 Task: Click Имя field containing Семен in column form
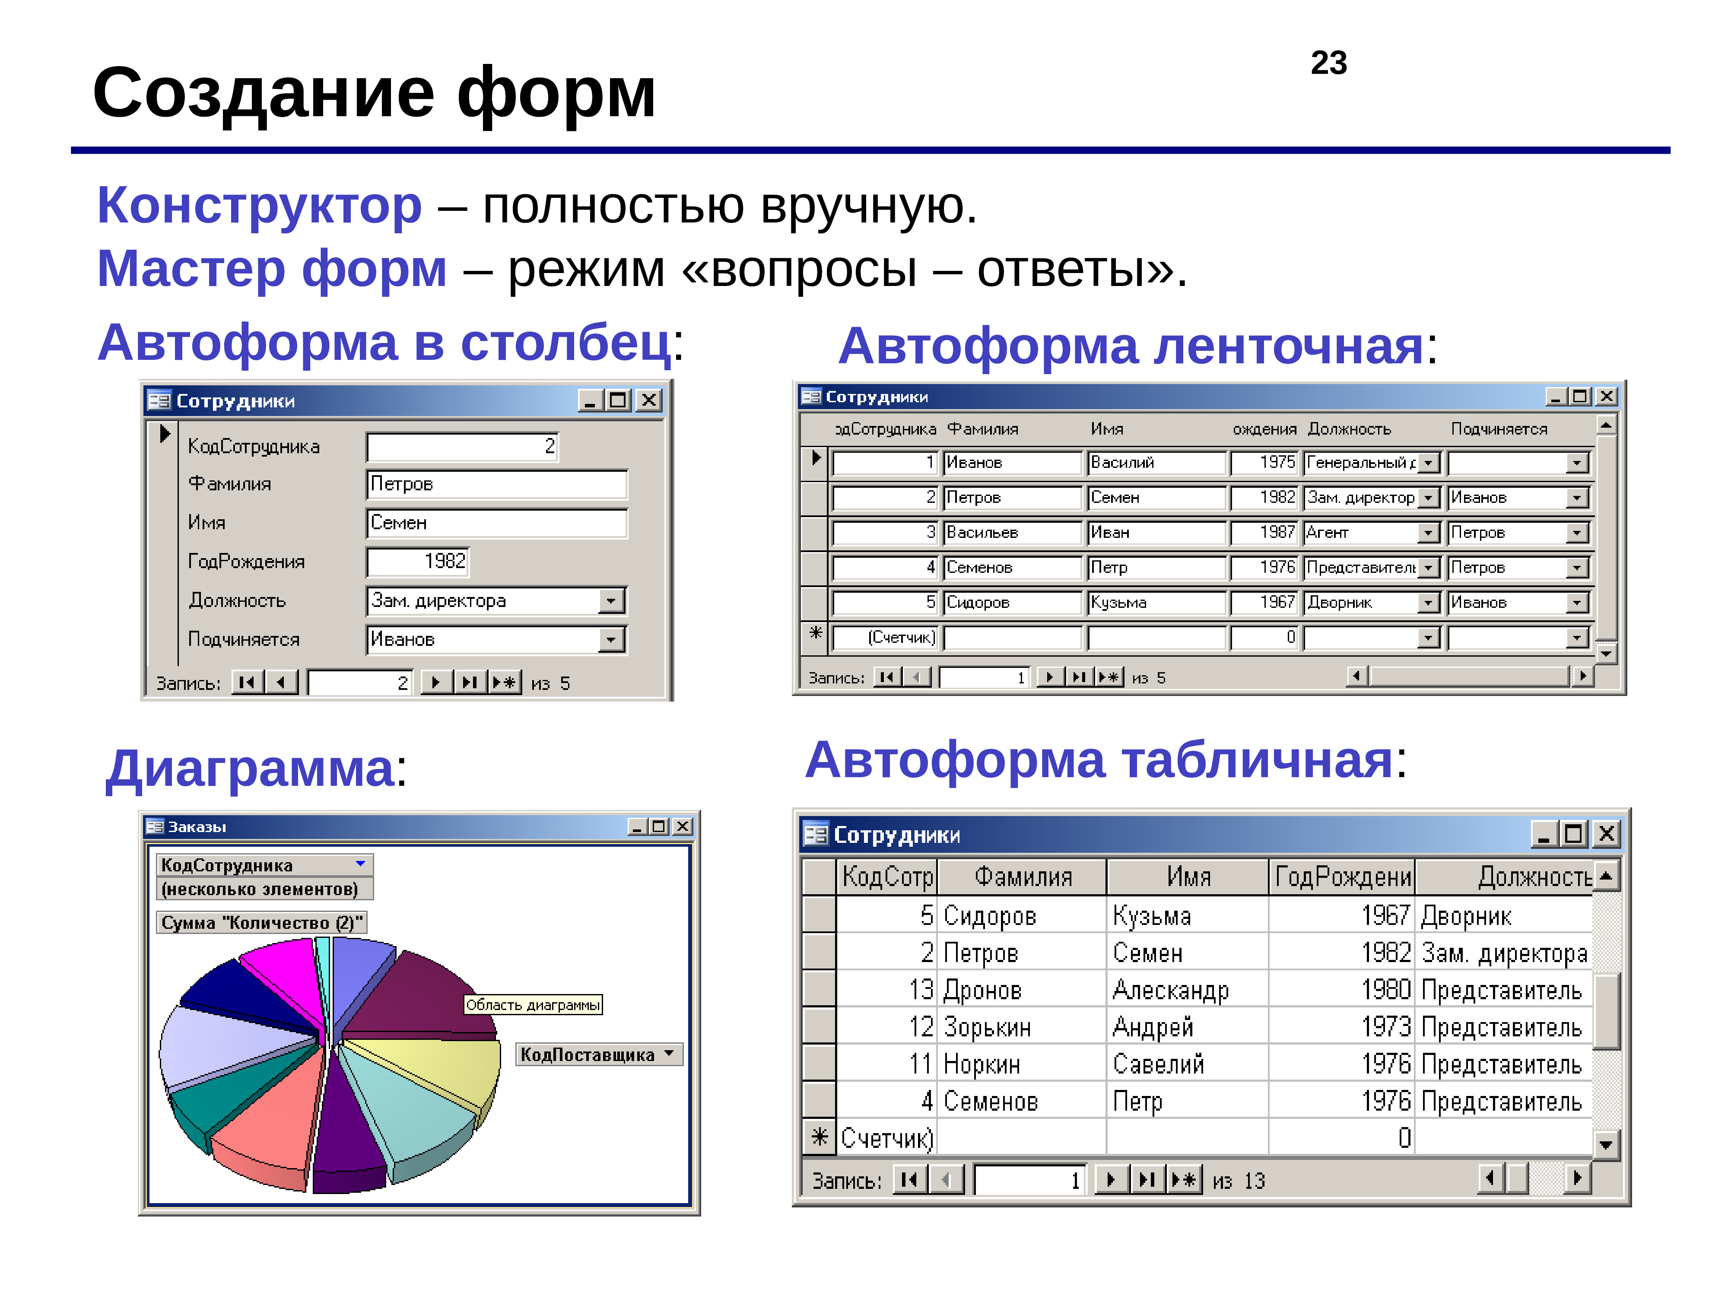click(497, 523)
